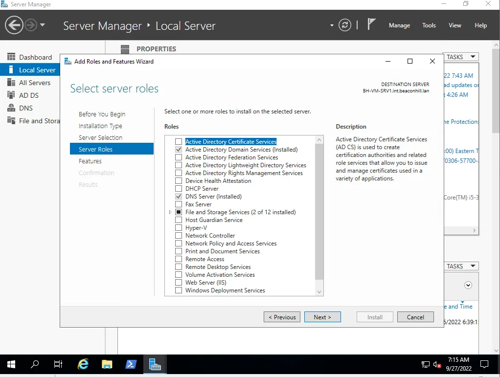Select the All Servers sidebar icon

pyautogui.click(x=11, y=83)
